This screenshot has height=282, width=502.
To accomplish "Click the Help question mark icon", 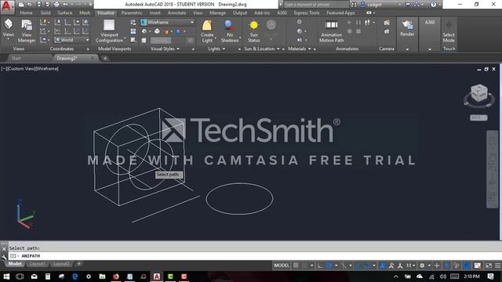I will (x=433, y=5).
